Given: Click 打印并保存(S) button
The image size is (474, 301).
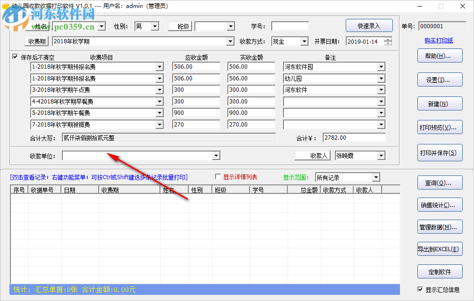Looking at the screenshot, I should coord(440,153).
